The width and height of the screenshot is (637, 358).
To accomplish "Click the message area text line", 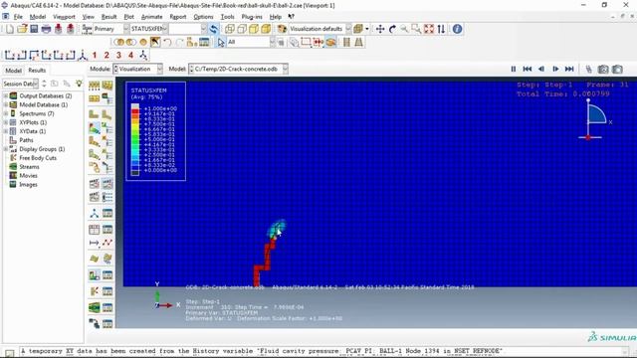I will point(262,351).
